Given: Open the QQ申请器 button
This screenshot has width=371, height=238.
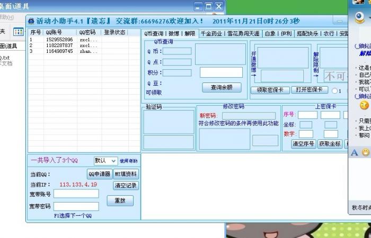Looking at the screenshot, I should [100, 174].
